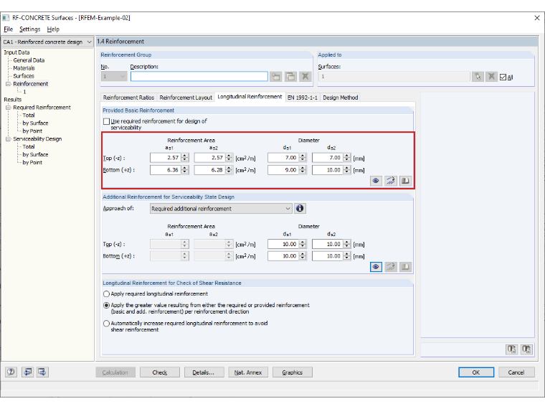The height and width of the screenshot is (409, 545).
Task: Select Surfaces in the tree
Action: point(24,76)
